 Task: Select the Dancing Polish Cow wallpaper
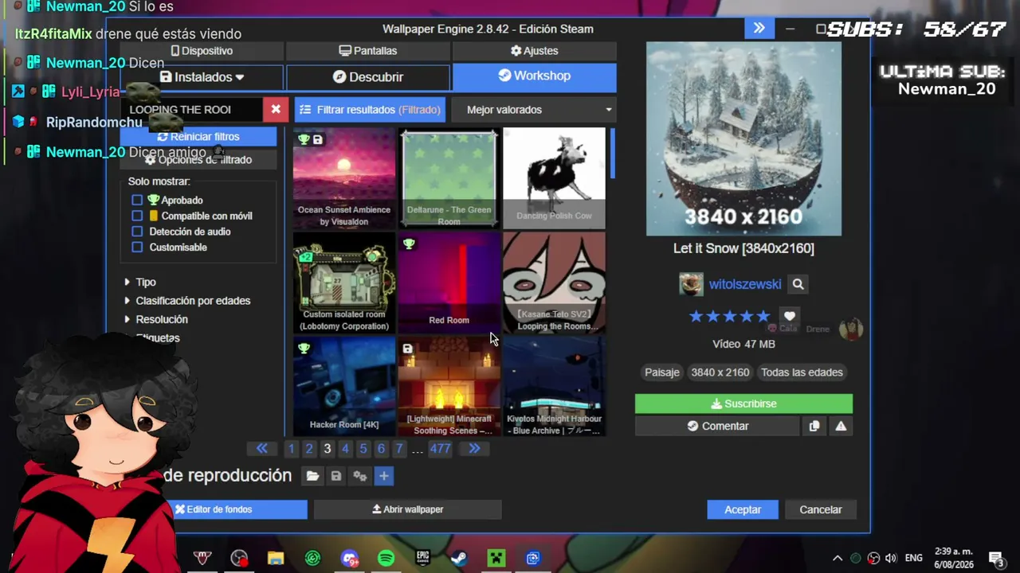pyautogui.click(x=555, y=178)
